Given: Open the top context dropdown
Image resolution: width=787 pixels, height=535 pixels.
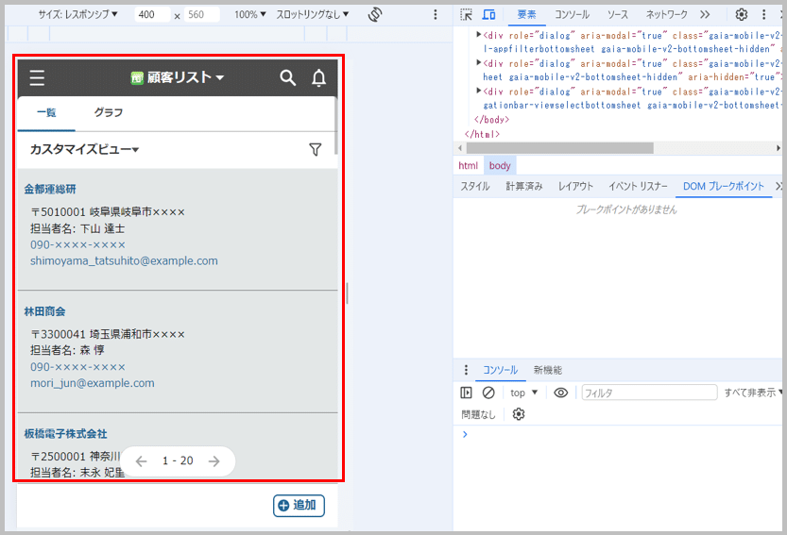Looking at the screenshot, I should [x=524, y=393].
